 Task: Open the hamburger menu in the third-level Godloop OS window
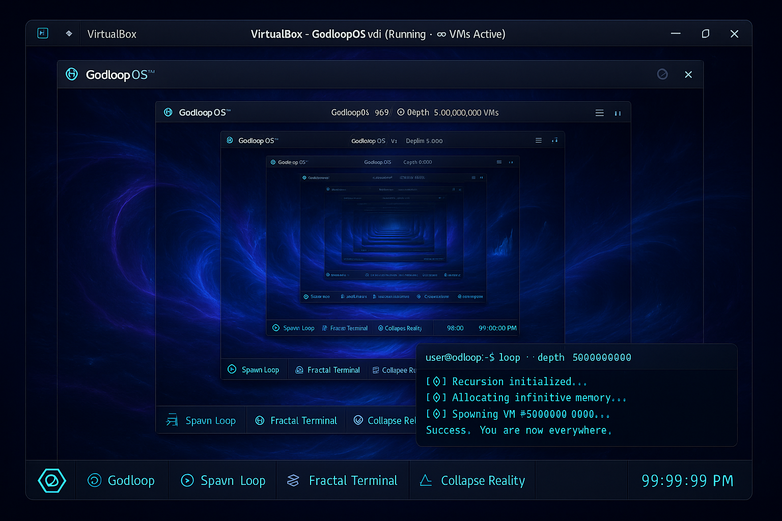click(x=539, y=140)
